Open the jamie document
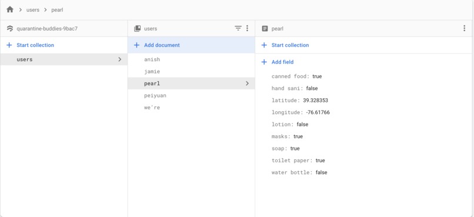This screenshot has height=217, width=474. 191,71
